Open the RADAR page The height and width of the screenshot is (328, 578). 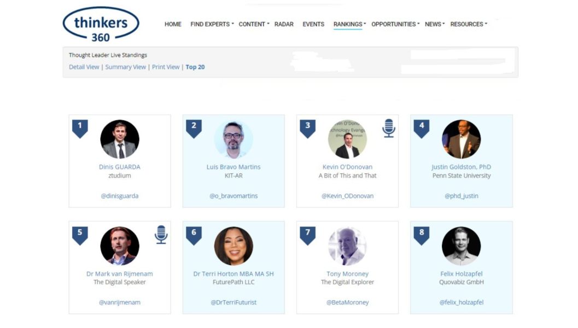(284, 24)
